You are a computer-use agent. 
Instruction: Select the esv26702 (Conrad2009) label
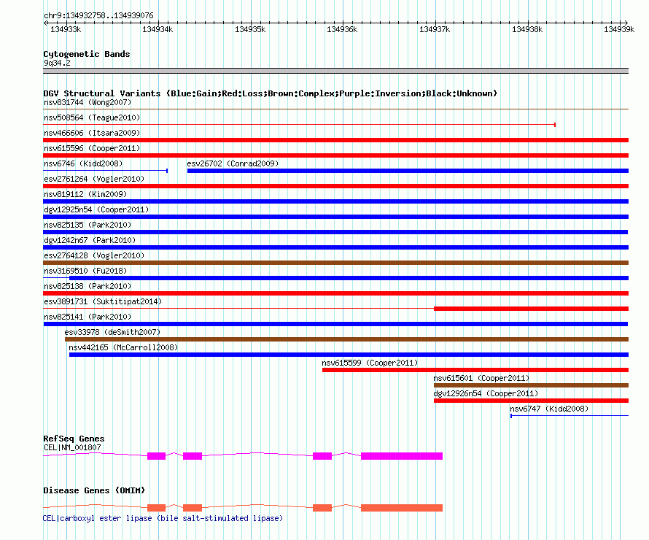(233, 163)
